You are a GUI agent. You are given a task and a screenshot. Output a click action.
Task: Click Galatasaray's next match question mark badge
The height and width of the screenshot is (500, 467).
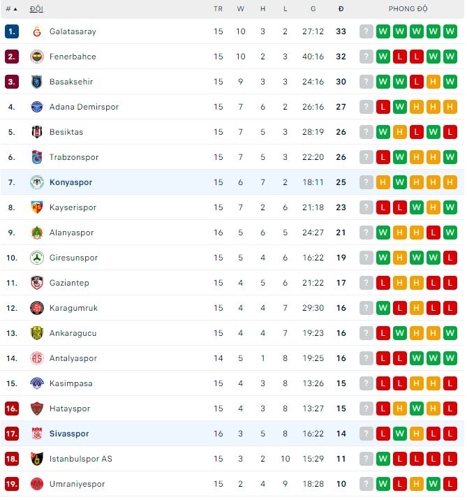(x=366, y=31)
